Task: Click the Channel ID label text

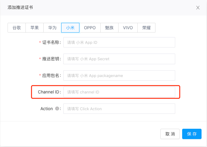Action: (x=48, y=92)
